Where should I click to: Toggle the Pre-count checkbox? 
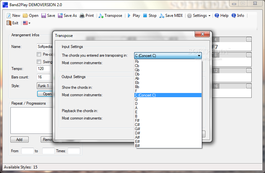coord(39,54)
